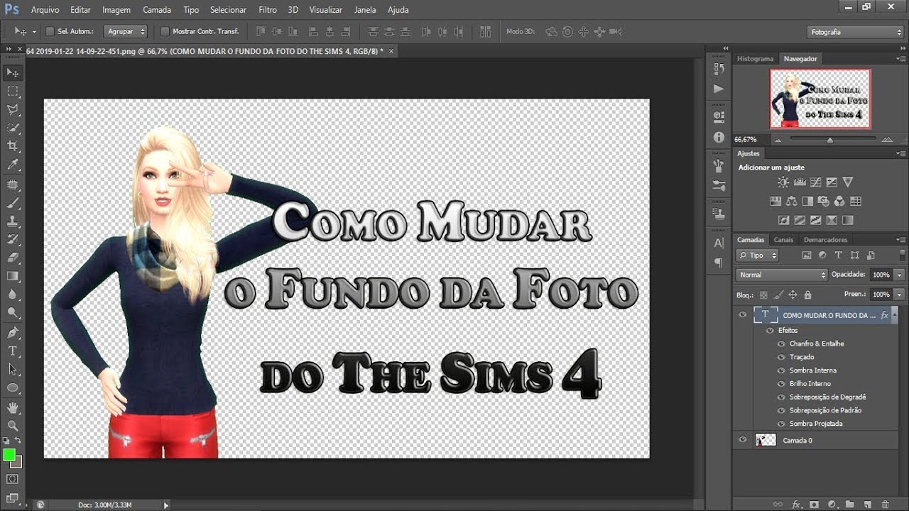Click the Sobreposição de Degradê effect
Image resolution: width=909 pixels, height=511 pixels.
827,397
